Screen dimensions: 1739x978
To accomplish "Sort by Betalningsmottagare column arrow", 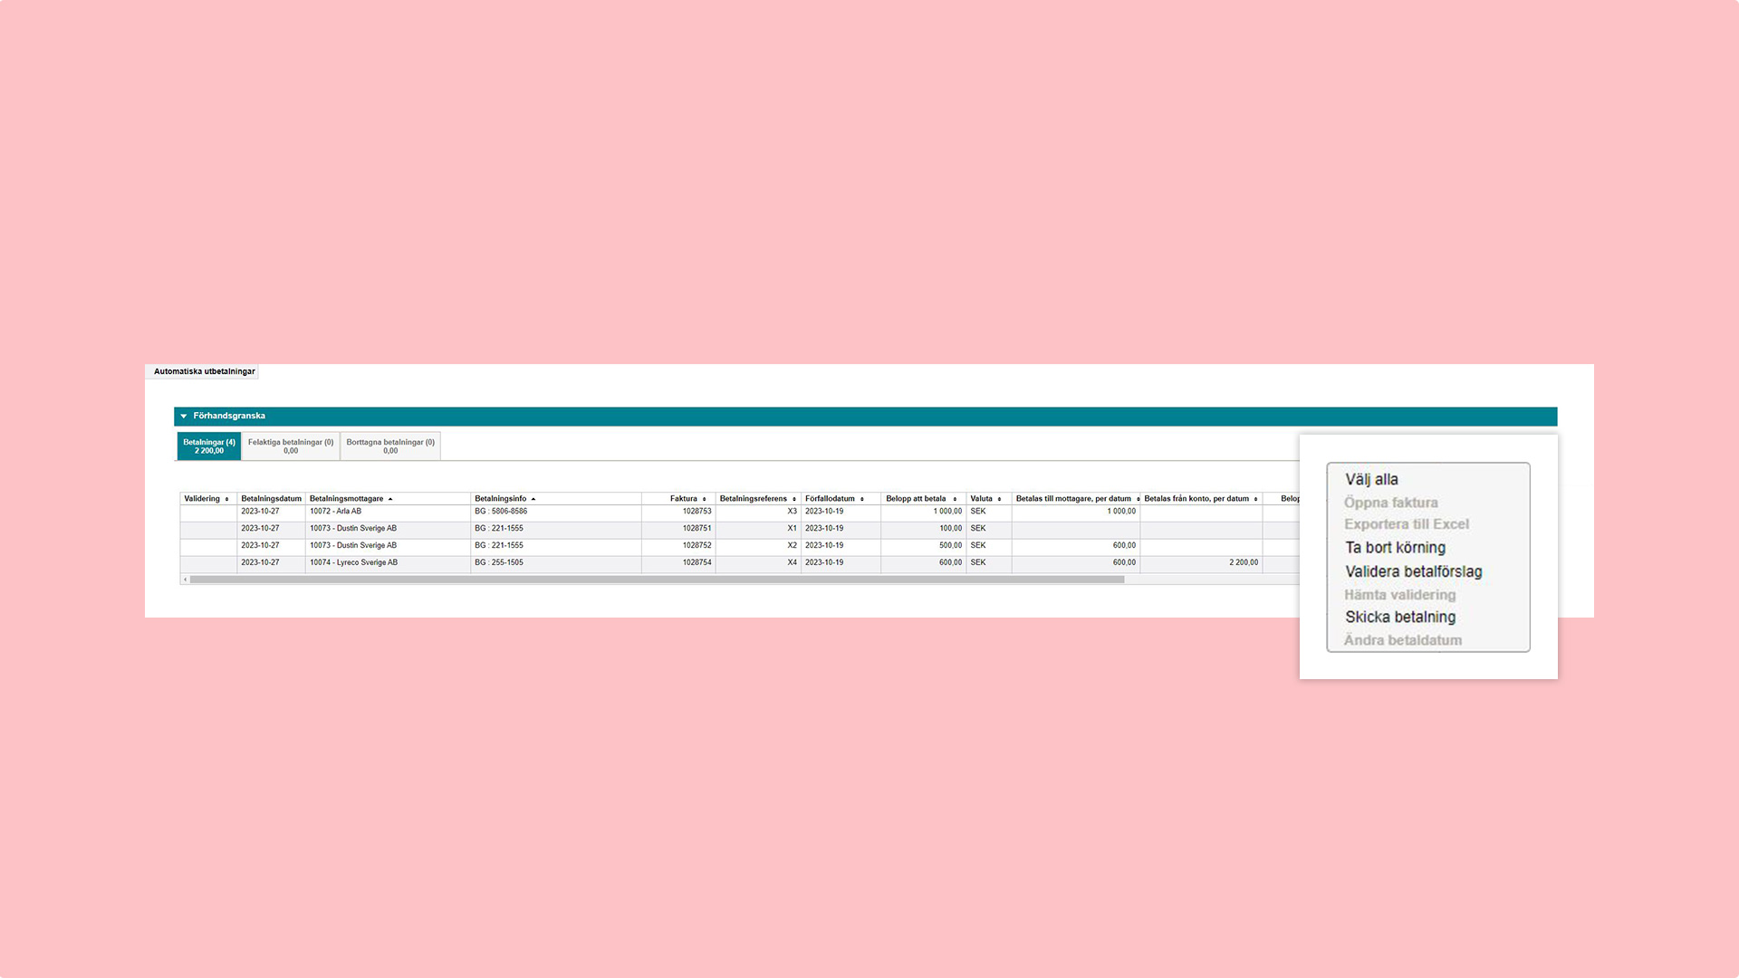I will 390,499.
